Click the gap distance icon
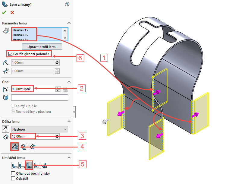 tap(6, 71)
